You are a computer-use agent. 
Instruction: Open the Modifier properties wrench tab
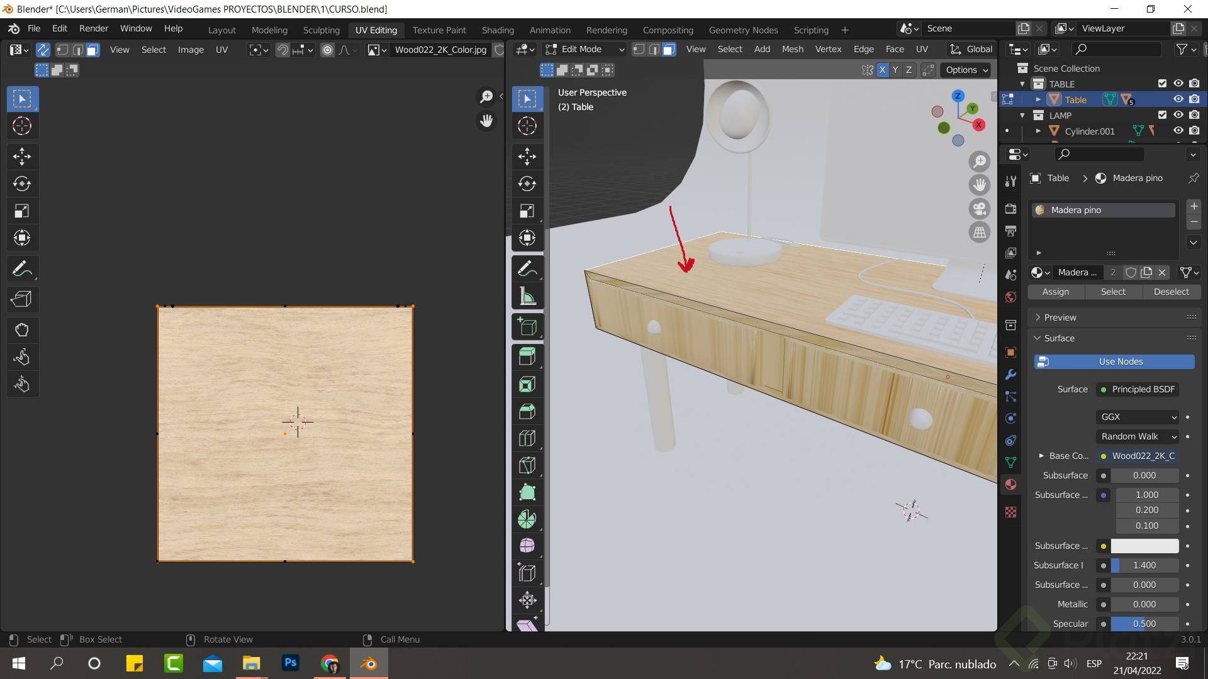pos(1010,375)
